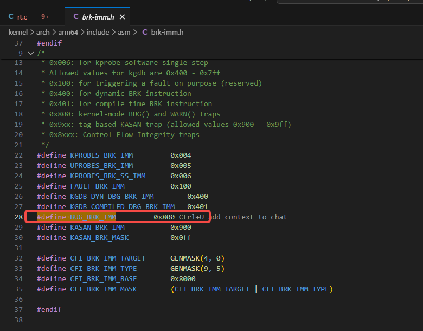423x331 pixels.
Task: Open the include breadcrumb segment
Action: (98, 33)
